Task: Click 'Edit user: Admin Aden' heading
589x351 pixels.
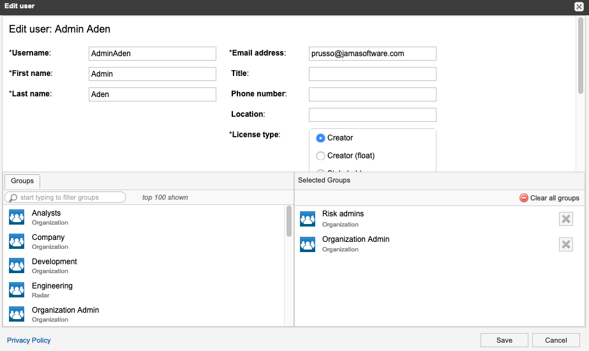Action: pos(60,29)
